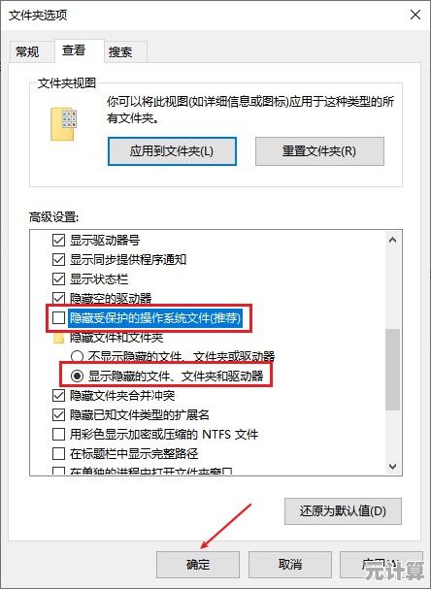This screenshot has height=589, width=431.
Task: Click 应用到文件夹(L) button
Action: [172, 151]
